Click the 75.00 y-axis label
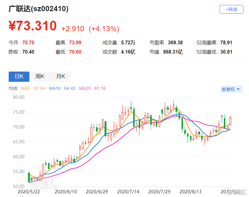This screenshot has width=249, height=197. [19, 112]
